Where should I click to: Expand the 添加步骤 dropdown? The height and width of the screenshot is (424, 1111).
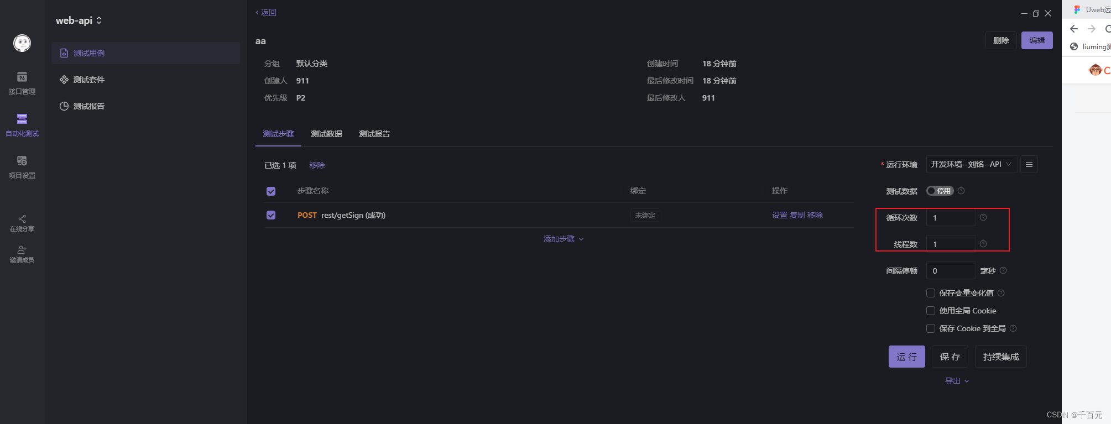tap(564, 239)
